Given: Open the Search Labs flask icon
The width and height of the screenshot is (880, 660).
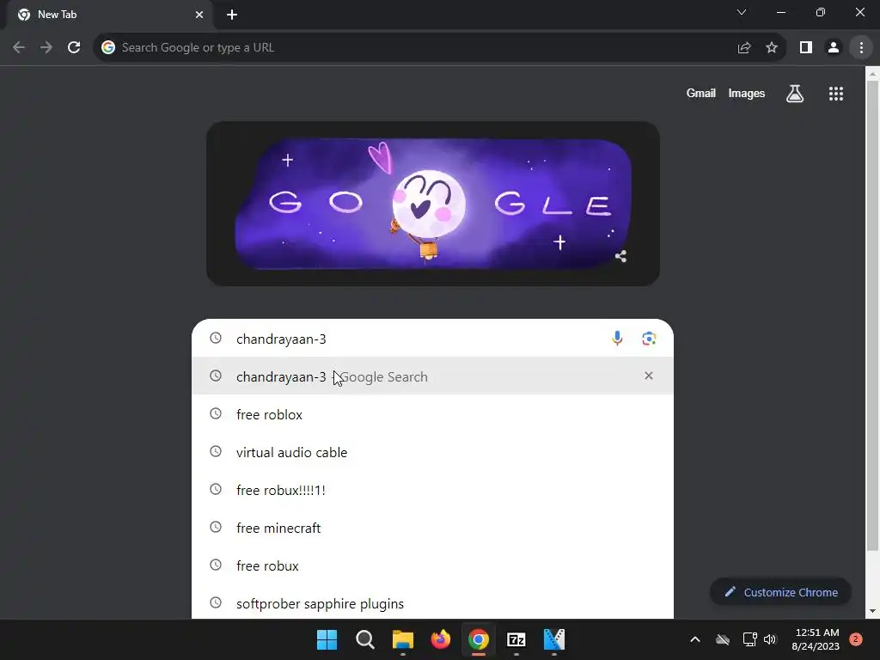Looking at the screenshot, I should click(795, 94).
